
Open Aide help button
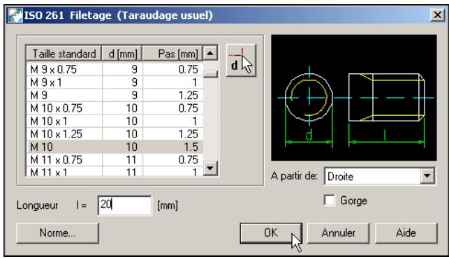click(406, 233)
